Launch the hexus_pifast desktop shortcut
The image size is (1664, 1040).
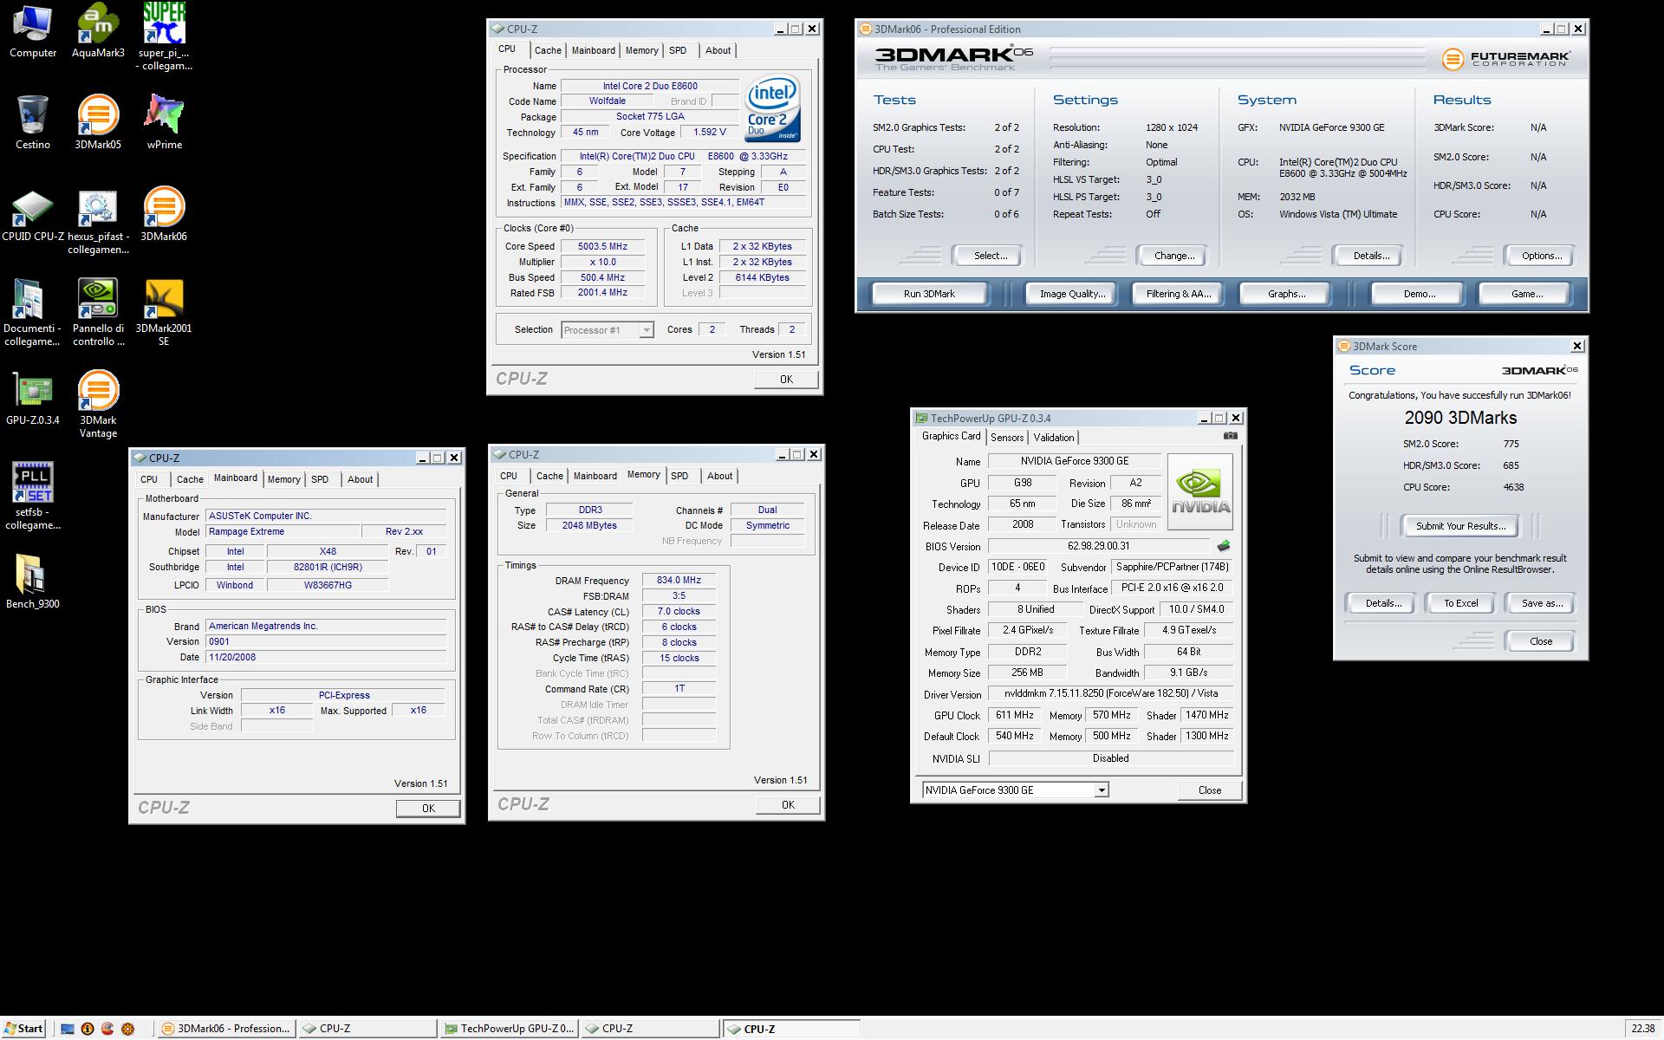(x=98, y=222)
